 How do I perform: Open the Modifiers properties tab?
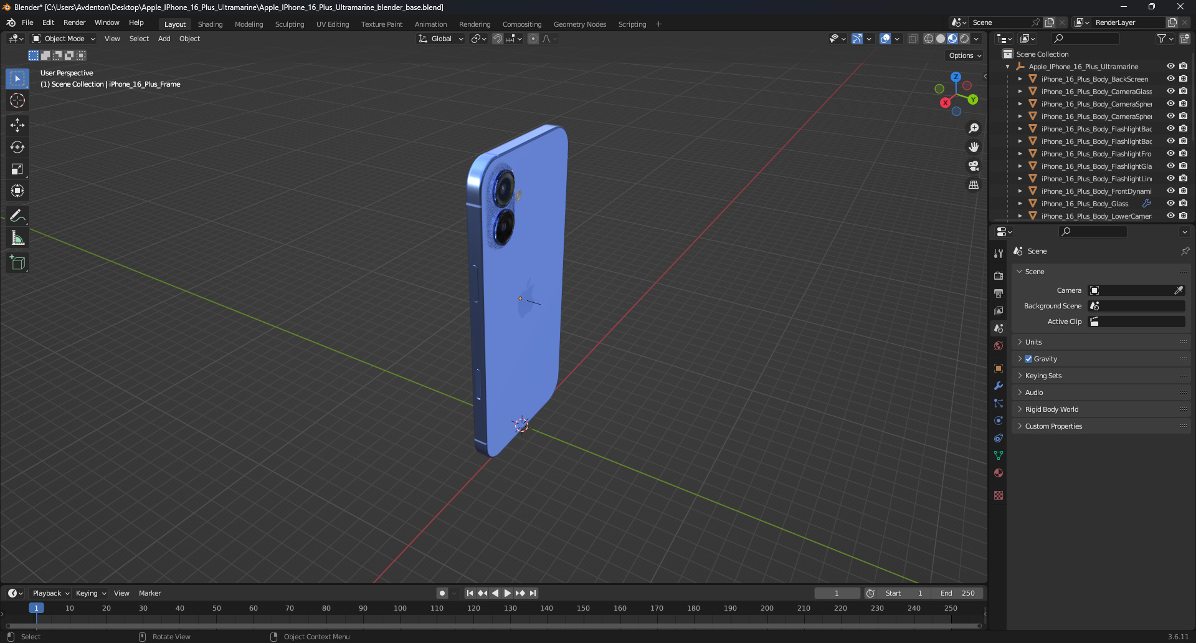(x=999, y=386)
